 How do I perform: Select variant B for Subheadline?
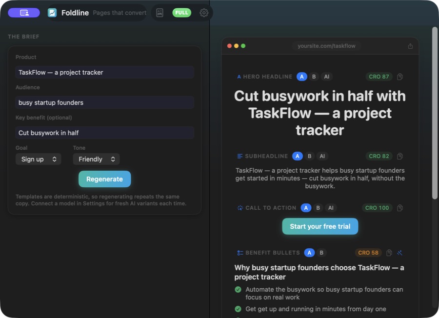coord(309,156)
